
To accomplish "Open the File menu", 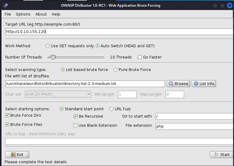I will [x=8, y=14].
